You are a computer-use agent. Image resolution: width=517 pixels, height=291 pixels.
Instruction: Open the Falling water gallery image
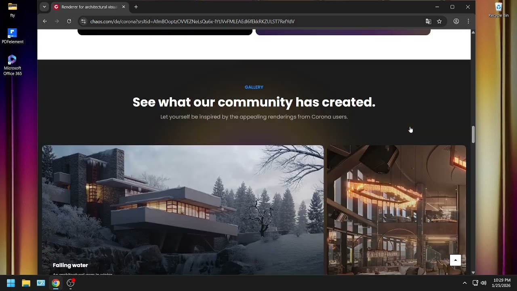point(183,210)
